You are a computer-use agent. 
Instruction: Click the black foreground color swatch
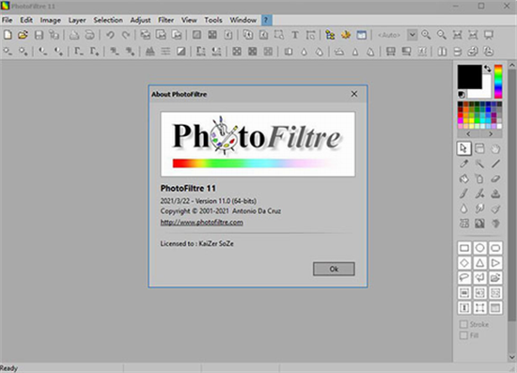469,76
